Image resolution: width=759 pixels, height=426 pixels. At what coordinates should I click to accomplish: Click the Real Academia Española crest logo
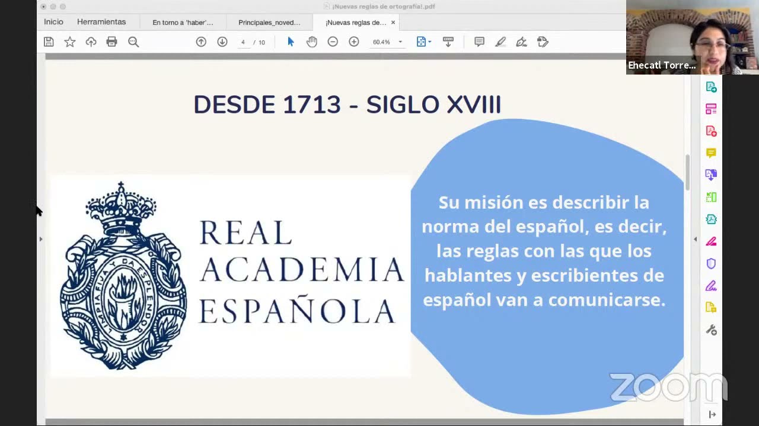coord(123,276)
